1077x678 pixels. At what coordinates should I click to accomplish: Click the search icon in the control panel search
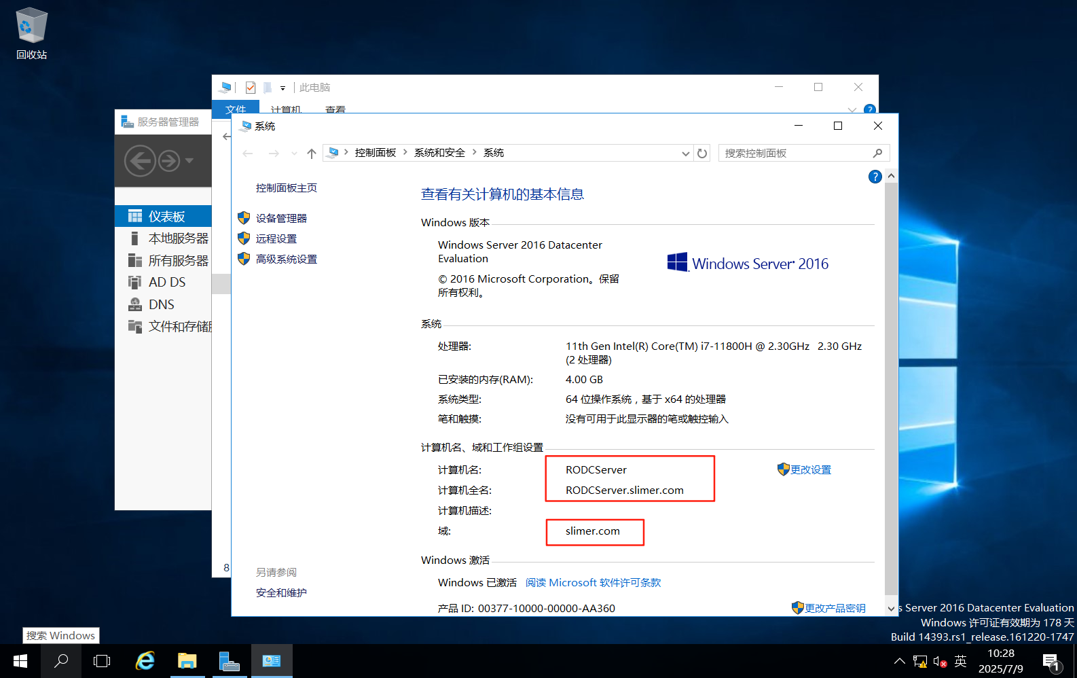(x=878, y=154)
